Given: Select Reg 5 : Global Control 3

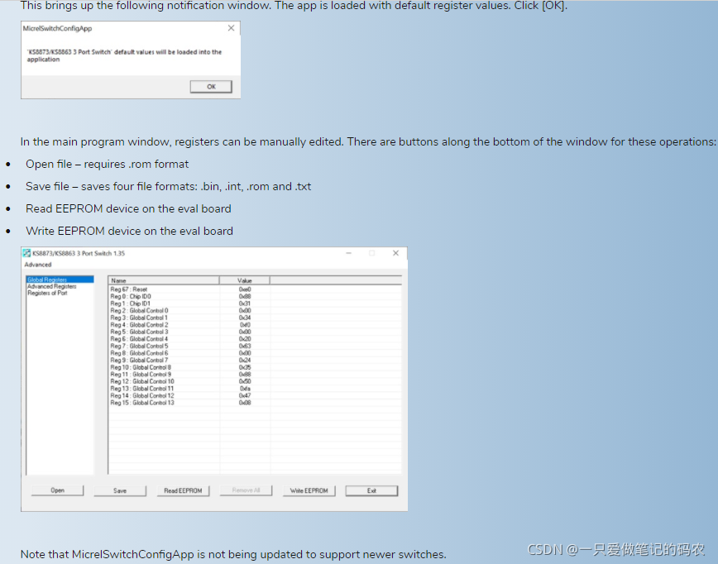Looking at the screenshot, I should tap(255, 332).
